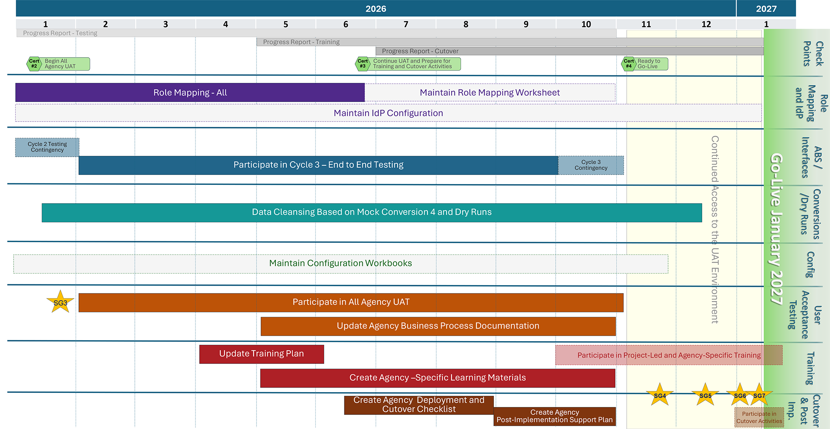Image resolution: width=830 pixels, height=429 pixels.
Task: Click the "Update Training Plan" bar
Action: (x=261, y=354)
